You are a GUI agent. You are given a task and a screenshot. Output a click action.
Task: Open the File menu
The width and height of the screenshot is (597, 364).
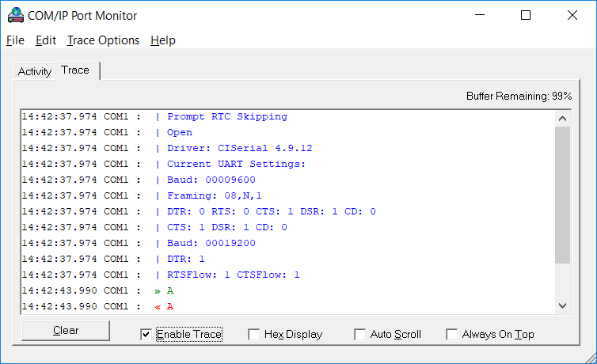15,40
